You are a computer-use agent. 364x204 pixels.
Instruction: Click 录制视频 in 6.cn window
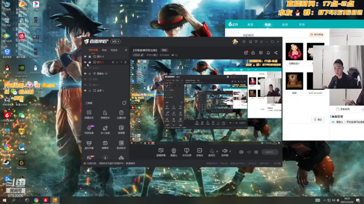343,109
